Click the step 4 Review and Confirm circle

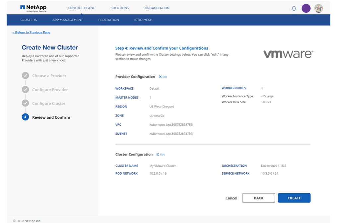pyautogui.click(x=26, y=117)
